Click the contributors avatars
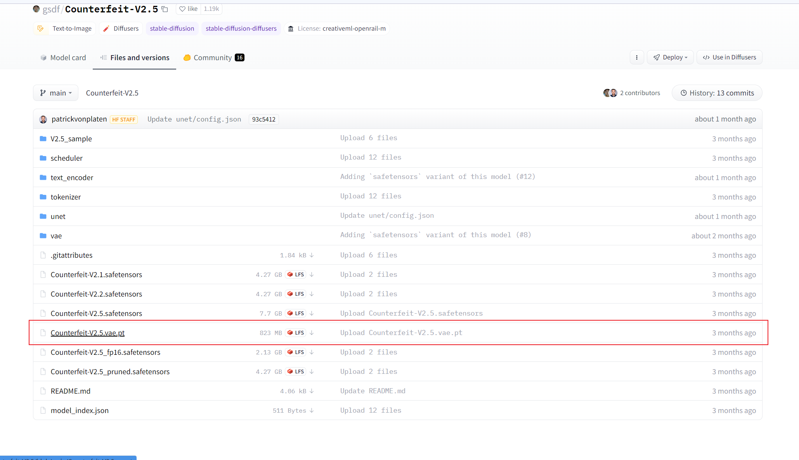 pyautogui.click(x=610, y=93)
